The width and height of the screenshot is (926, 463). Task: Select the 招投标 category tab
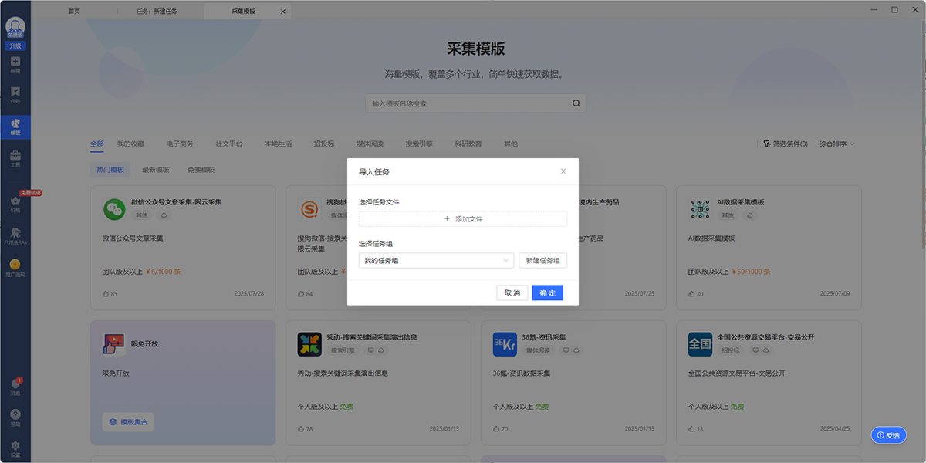pos(324,144)
